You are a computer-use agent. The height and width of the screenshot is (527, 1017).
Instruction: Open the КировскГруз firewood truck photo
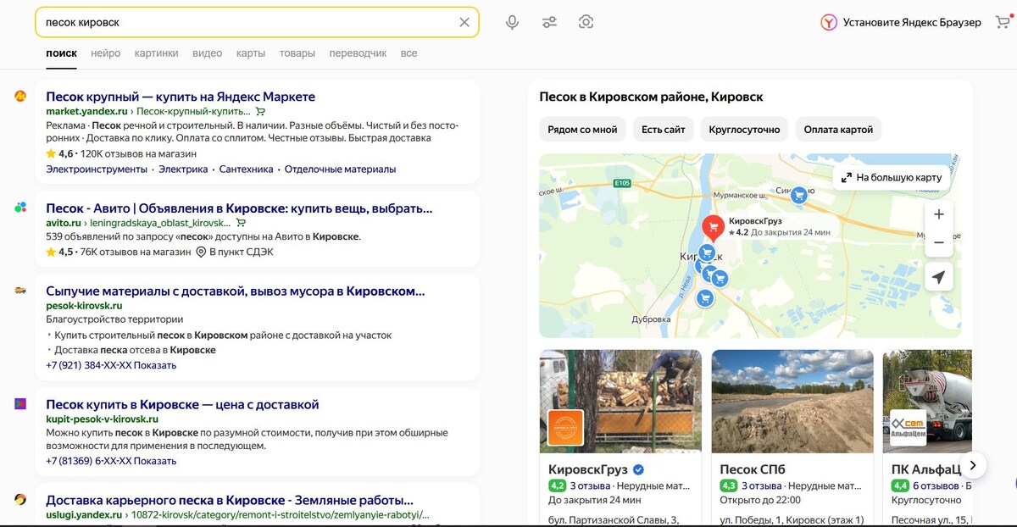(x=620, y=401)
